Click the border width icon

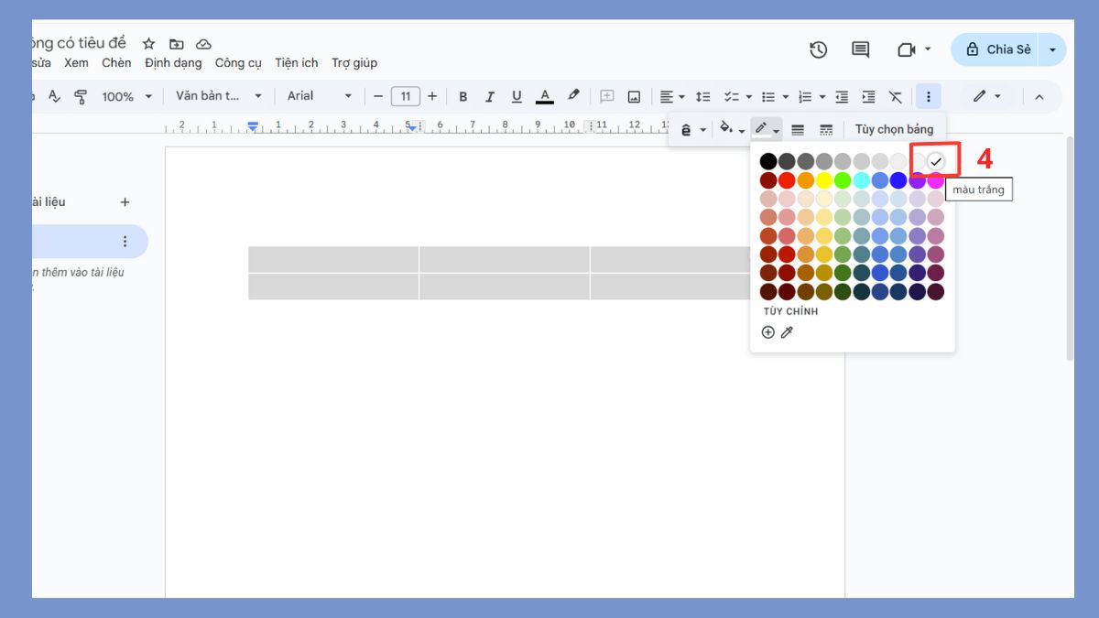[798, 130]
